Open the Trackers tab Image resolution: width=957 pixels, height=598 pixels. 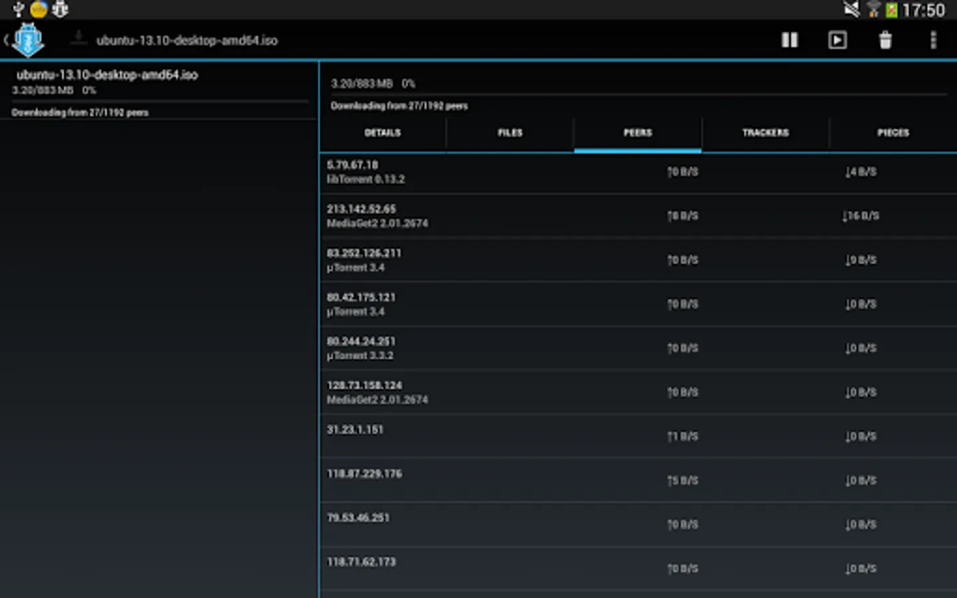point(766,133)
